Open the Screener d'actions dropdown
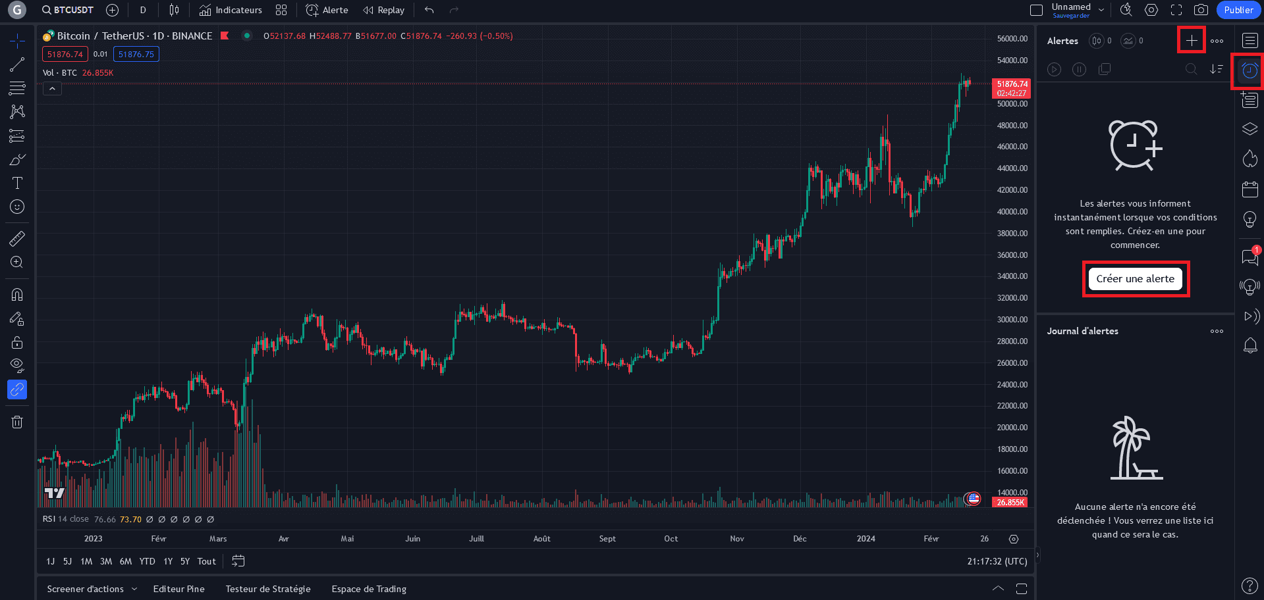 click(x=92, y=589)
